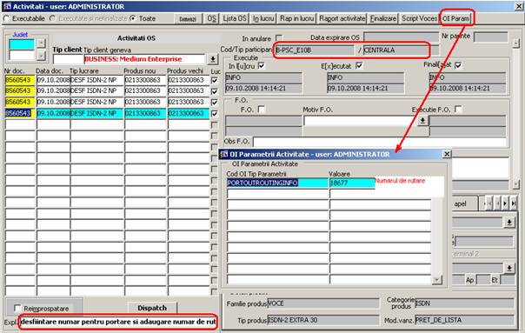Open the Raport activitate button
The height and width of the screenshot is (333, 525).
point(342,18)
